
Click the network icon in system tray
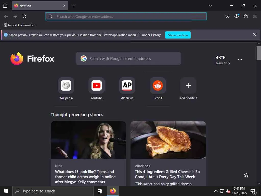[222, 191]
